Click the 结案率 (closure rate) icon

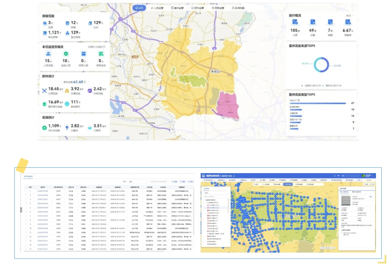pyautogui.click(x=348, y=22)
